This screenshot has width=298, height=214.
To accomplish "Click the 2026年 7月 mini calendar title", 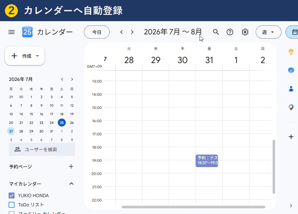I will pyautogui.click(x=21, y=79).
